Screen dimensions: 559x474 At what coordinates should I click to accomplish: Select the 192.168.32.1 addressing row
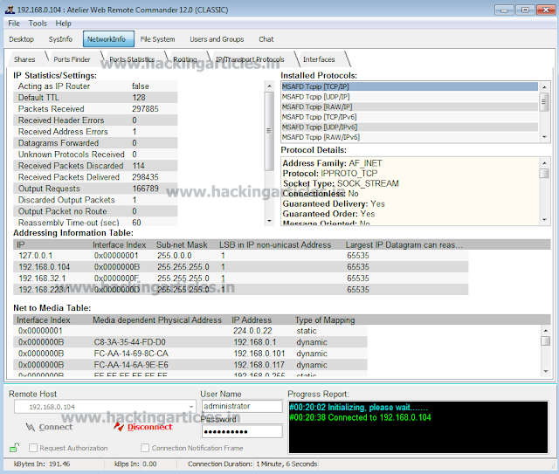coord(241,278)
